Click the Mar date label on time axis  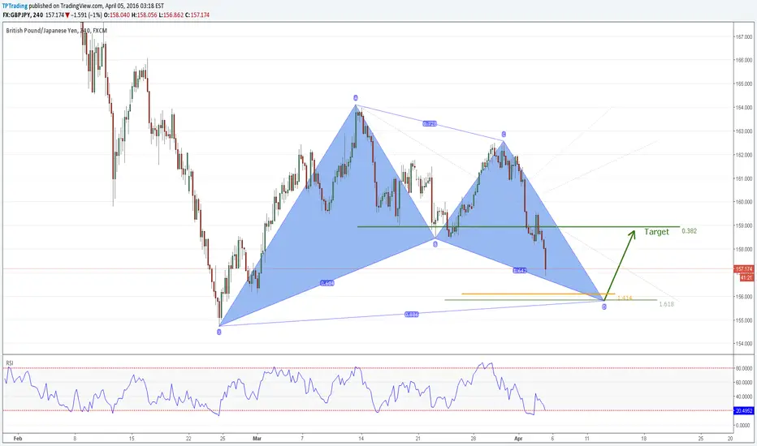click(257, 439)
